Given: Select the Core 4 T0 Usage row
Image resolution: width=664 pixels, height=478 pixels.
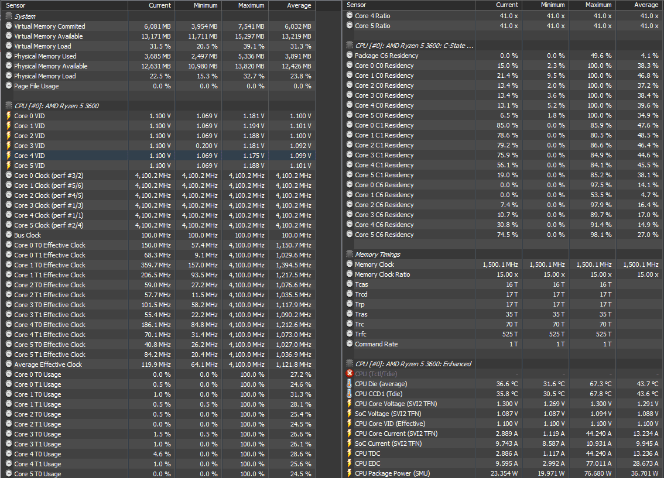Looking at the screenshot, I should [x=158, y=454].
